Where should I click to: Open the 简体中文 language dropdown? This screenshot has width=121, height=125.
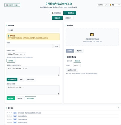102,5
